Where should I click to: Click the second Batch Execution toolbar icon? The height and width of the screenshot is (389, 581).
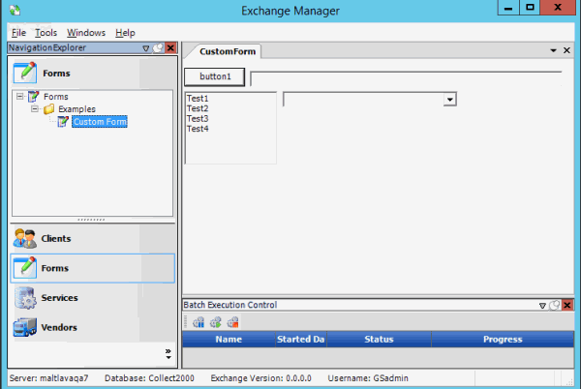coord(215,322)
